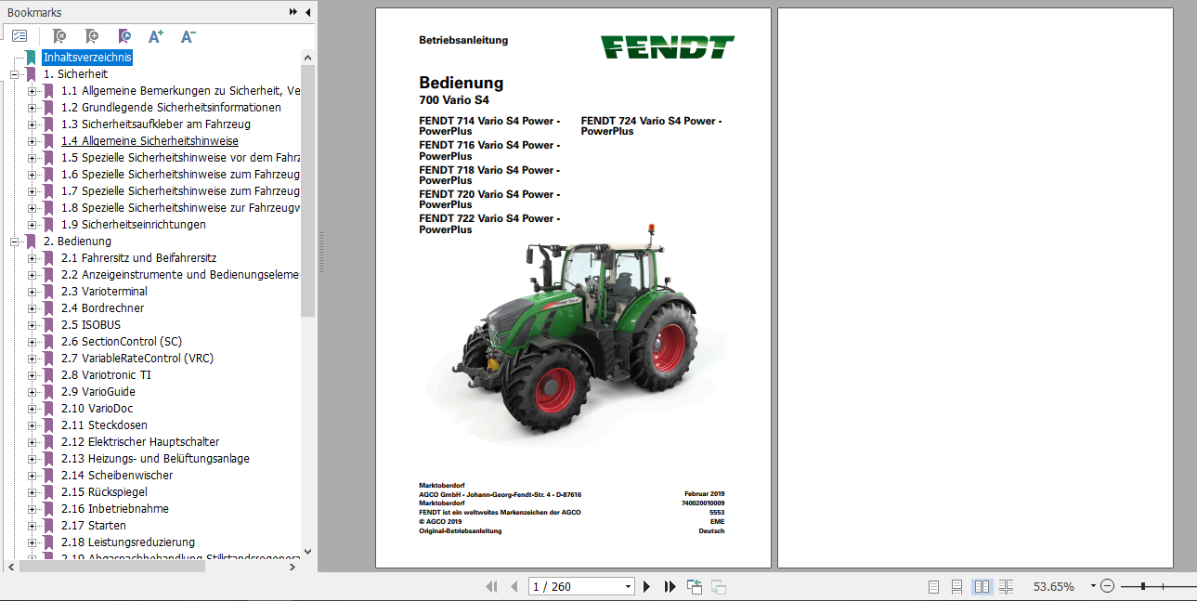1197x601 pixels.
Task: Jump to the last page
Action: click(670, 586)
